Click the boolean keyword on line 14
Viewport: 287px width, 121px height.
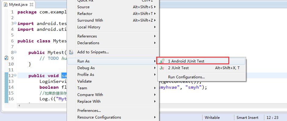(49, 87)
